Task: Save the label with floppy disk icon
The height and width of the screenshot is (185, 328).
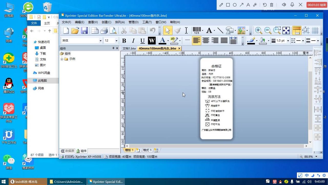Action: click(84, 31)
